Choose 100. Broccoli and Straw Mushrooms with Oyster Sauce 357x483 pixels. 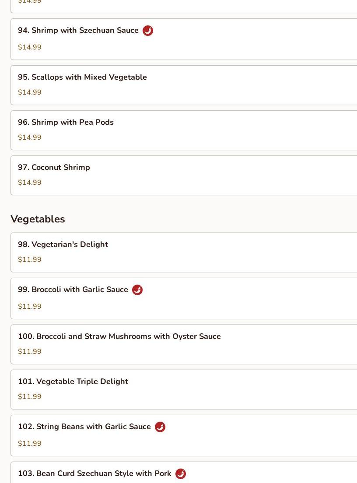click(119, 337)
